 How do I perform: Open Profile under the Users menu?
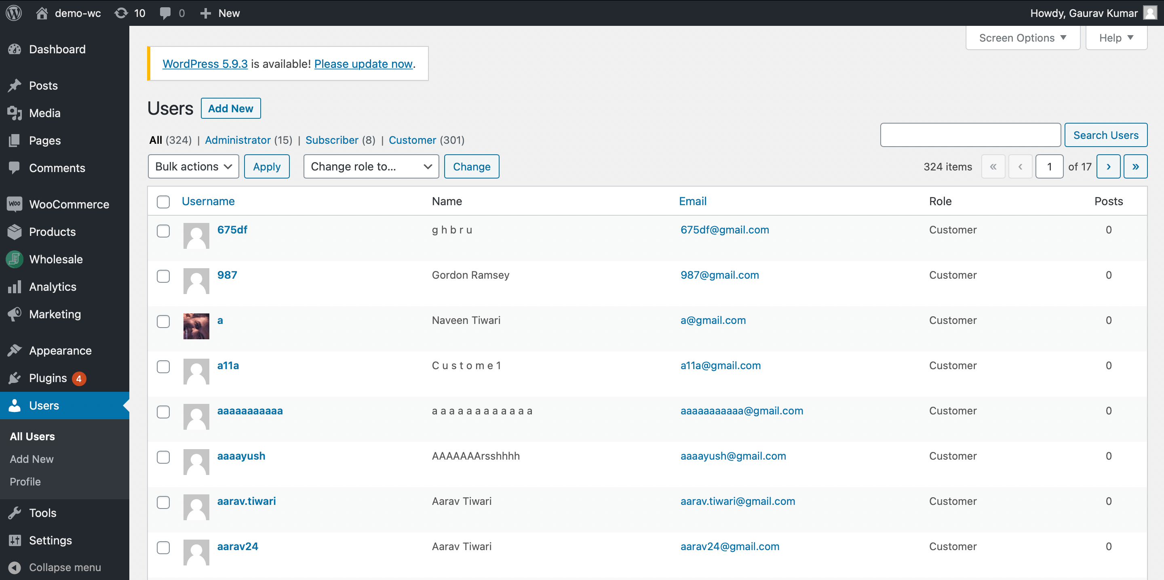[x=25, y=481]
